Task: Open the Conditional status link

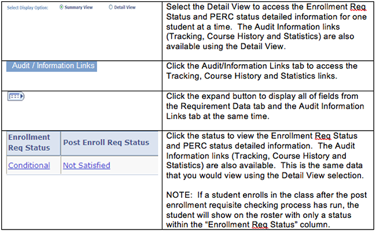Action: (x=29, y=165)
